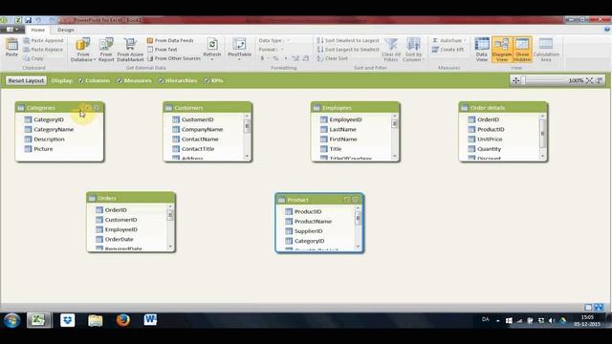
Task: Toggle Show Hidden off
Action: pyautogui.click(x=522, y=50)
